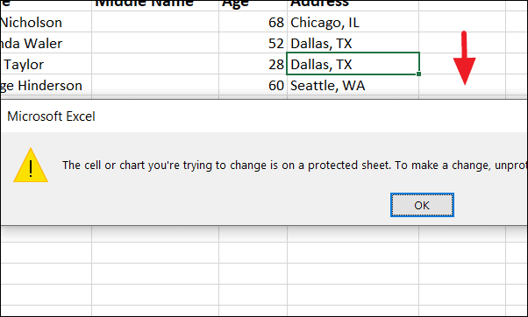Click the Taylor name cell
This screenshot has width=528, height=317.
point(46,64)
